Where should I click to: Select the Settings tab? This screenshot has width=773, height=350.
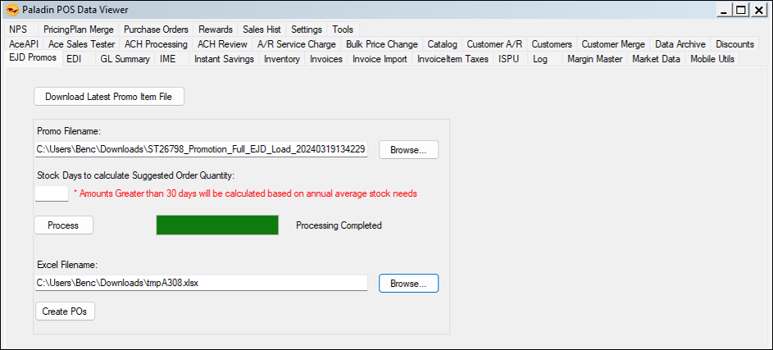tap(307, 30)
